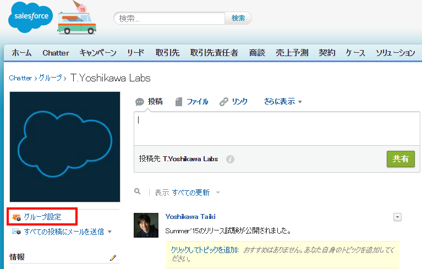Click the info icon beside 投稿先 T.Yoshikawa Labs
The image size is (422, 269).
click(230, 159)
